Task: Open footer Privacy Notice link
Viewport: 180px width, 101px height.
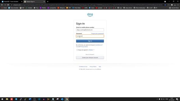Action: [93, 67]
